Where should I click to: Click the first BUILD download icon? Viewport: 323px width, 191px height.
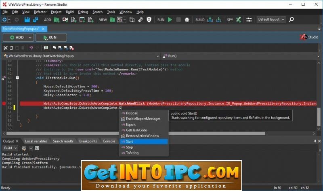point(210,20)
